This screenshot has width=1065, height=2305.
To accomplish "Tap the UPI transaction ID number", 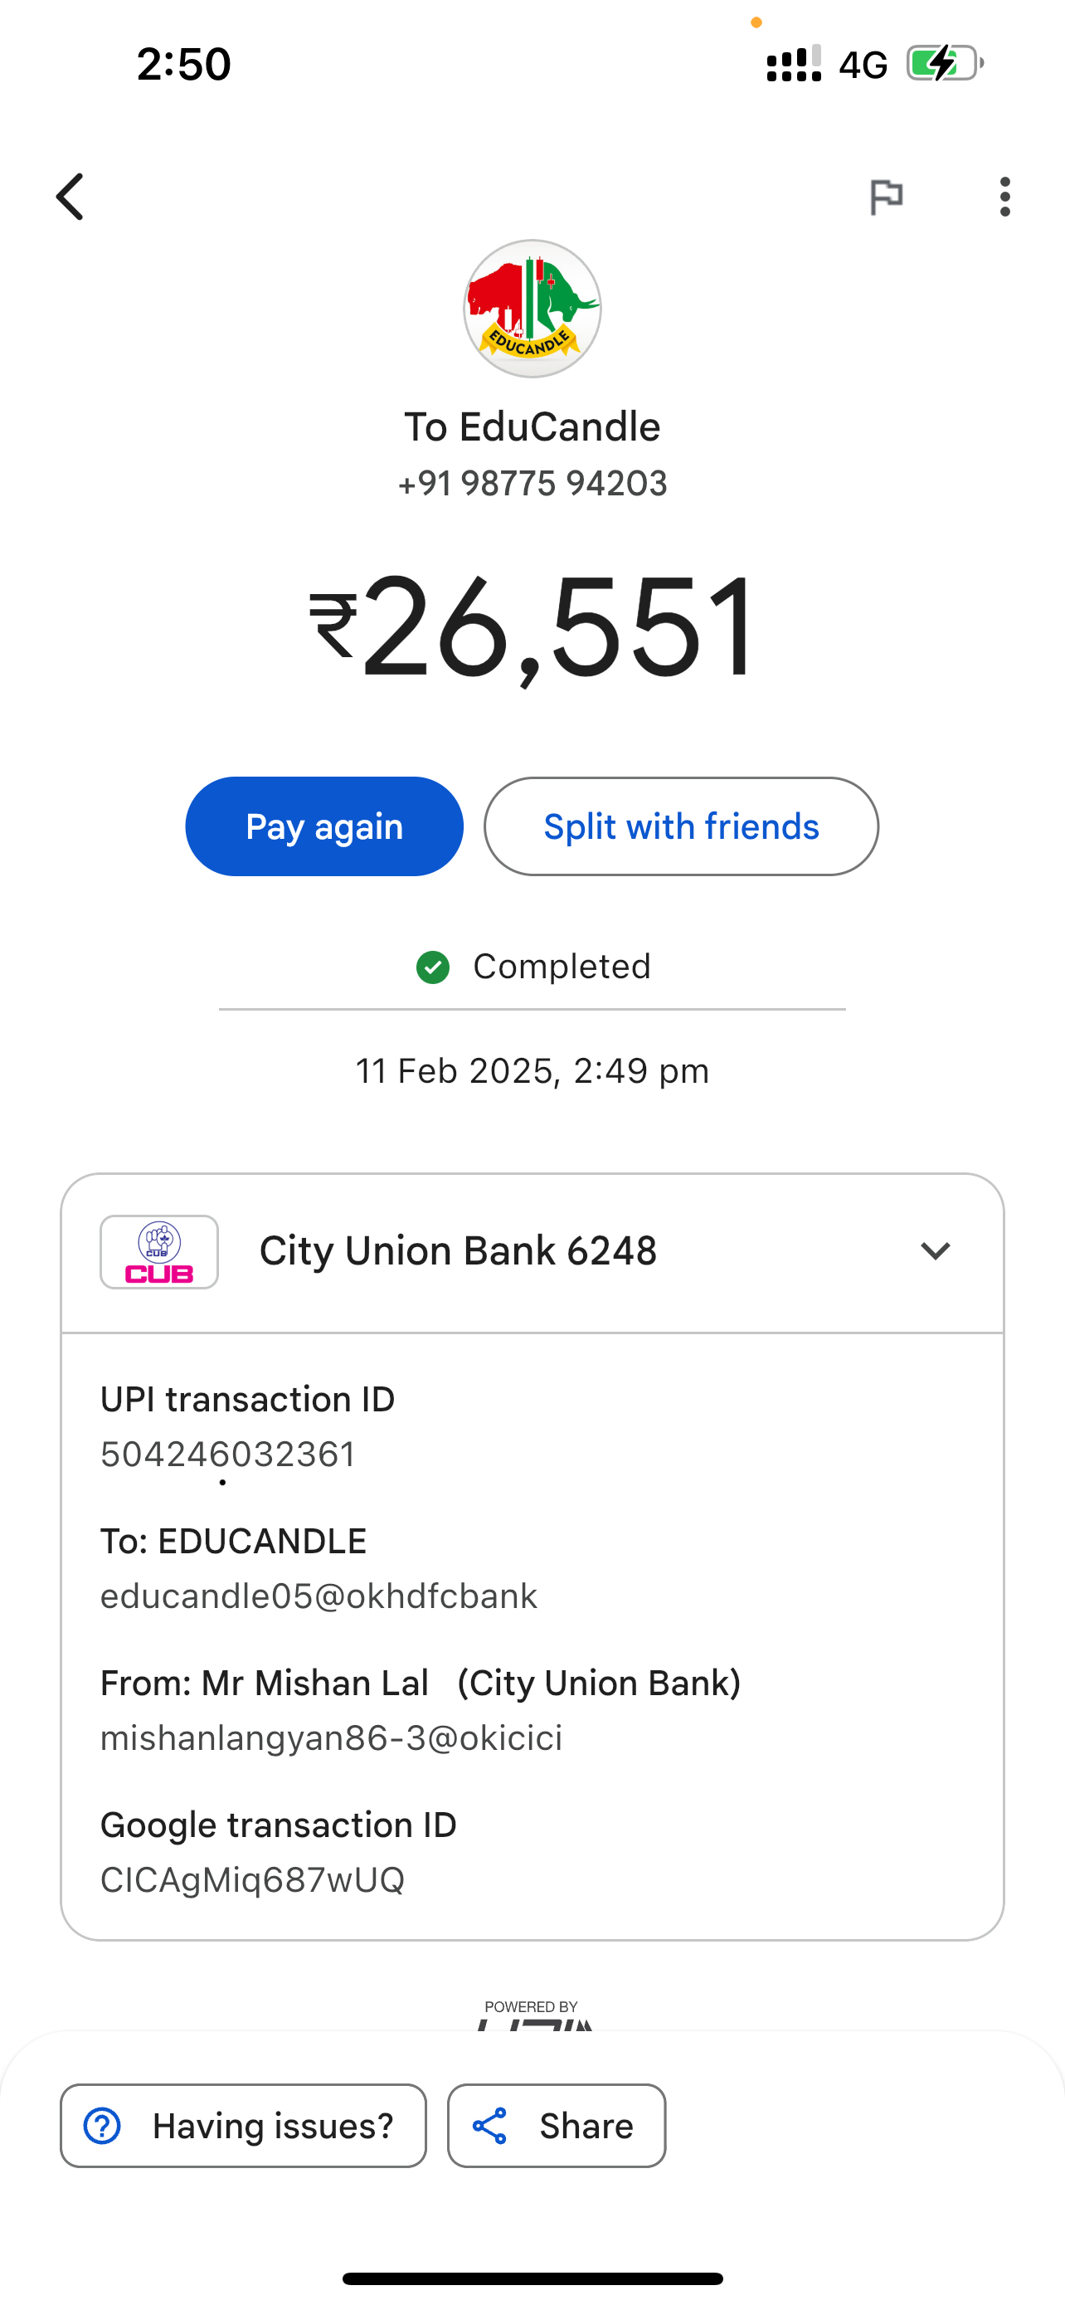I will click(x=228, y=1455).
